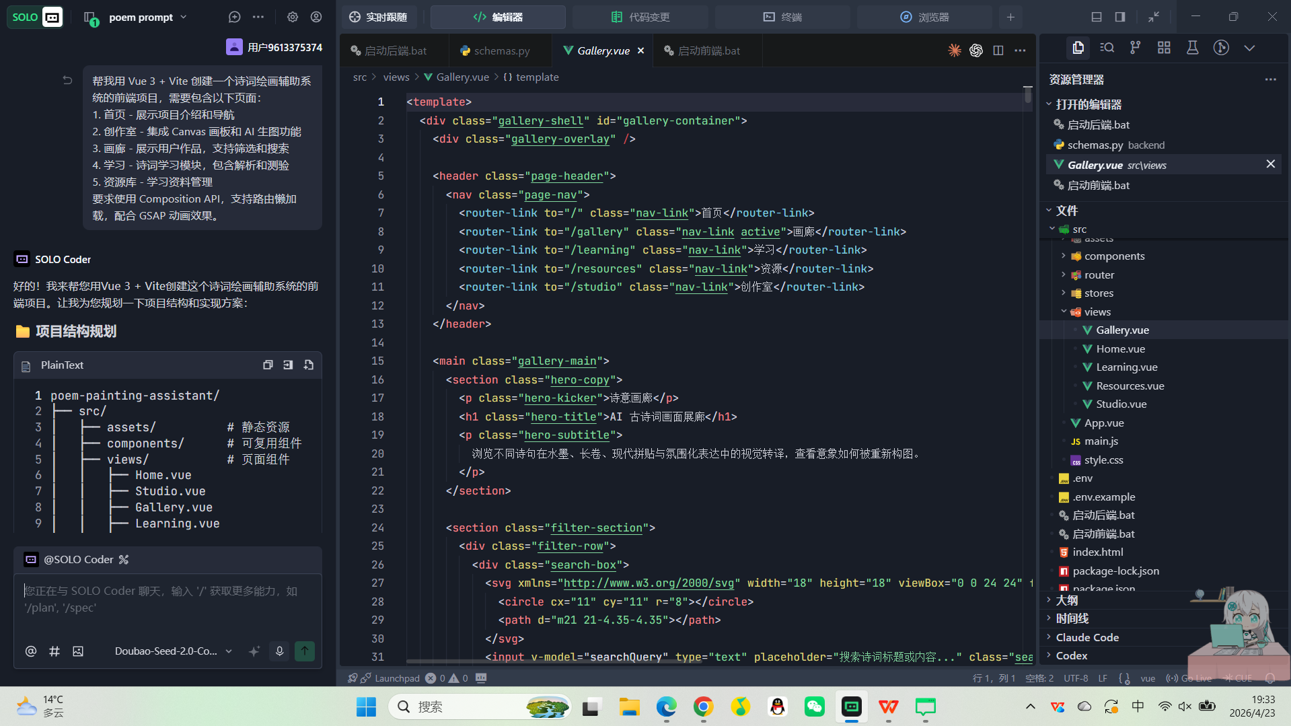Viewport: 1291px width, 726px height.
Task: Open the extensions grid icon
Action: [x=1164, y=48]
